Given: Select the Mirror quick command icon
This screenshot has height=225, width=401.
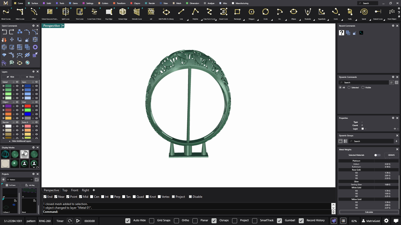Looking at the screenshot, I should (4, 39).
